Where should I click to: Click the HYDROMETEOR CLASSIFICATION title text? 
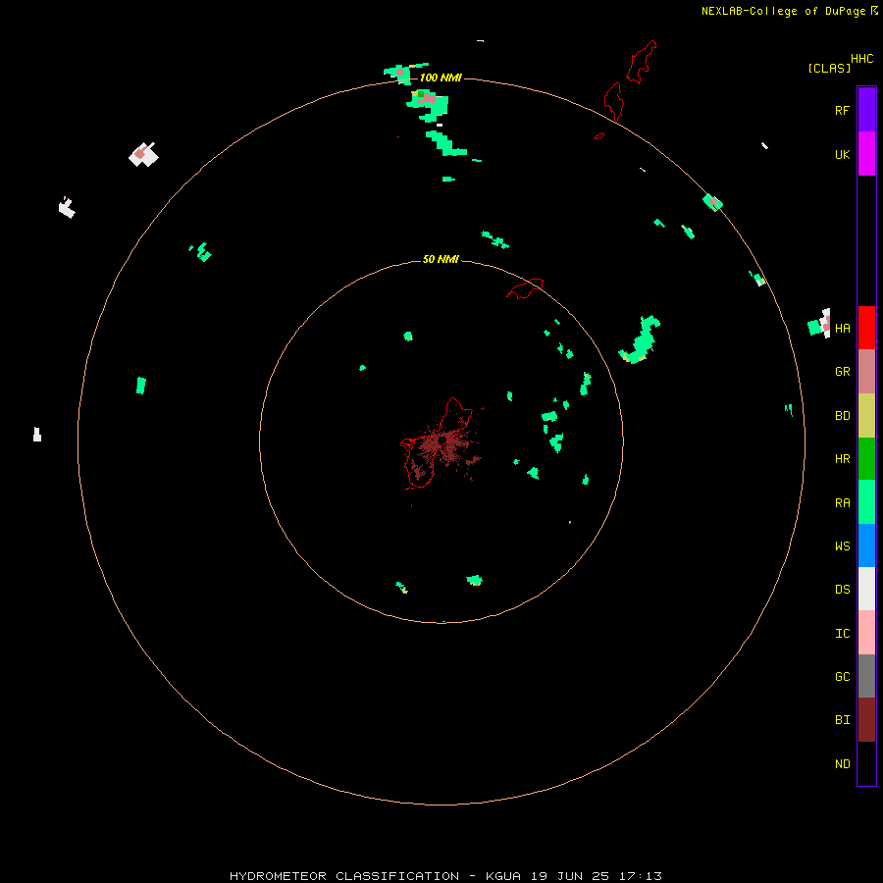pyautogui.click(x=344, y=876)
